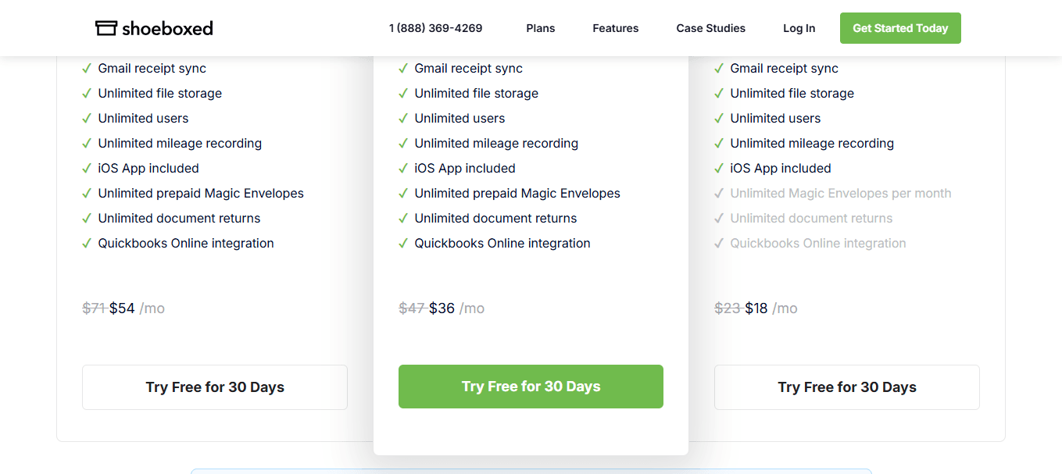
Task: Click the checkmark for Unlimited users in the $54 plan
Action: coord(87,119)
